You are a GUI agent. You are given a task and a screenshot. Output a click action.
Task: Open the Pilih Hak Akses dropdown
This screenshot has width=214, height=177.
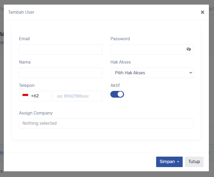click(152, 73)
